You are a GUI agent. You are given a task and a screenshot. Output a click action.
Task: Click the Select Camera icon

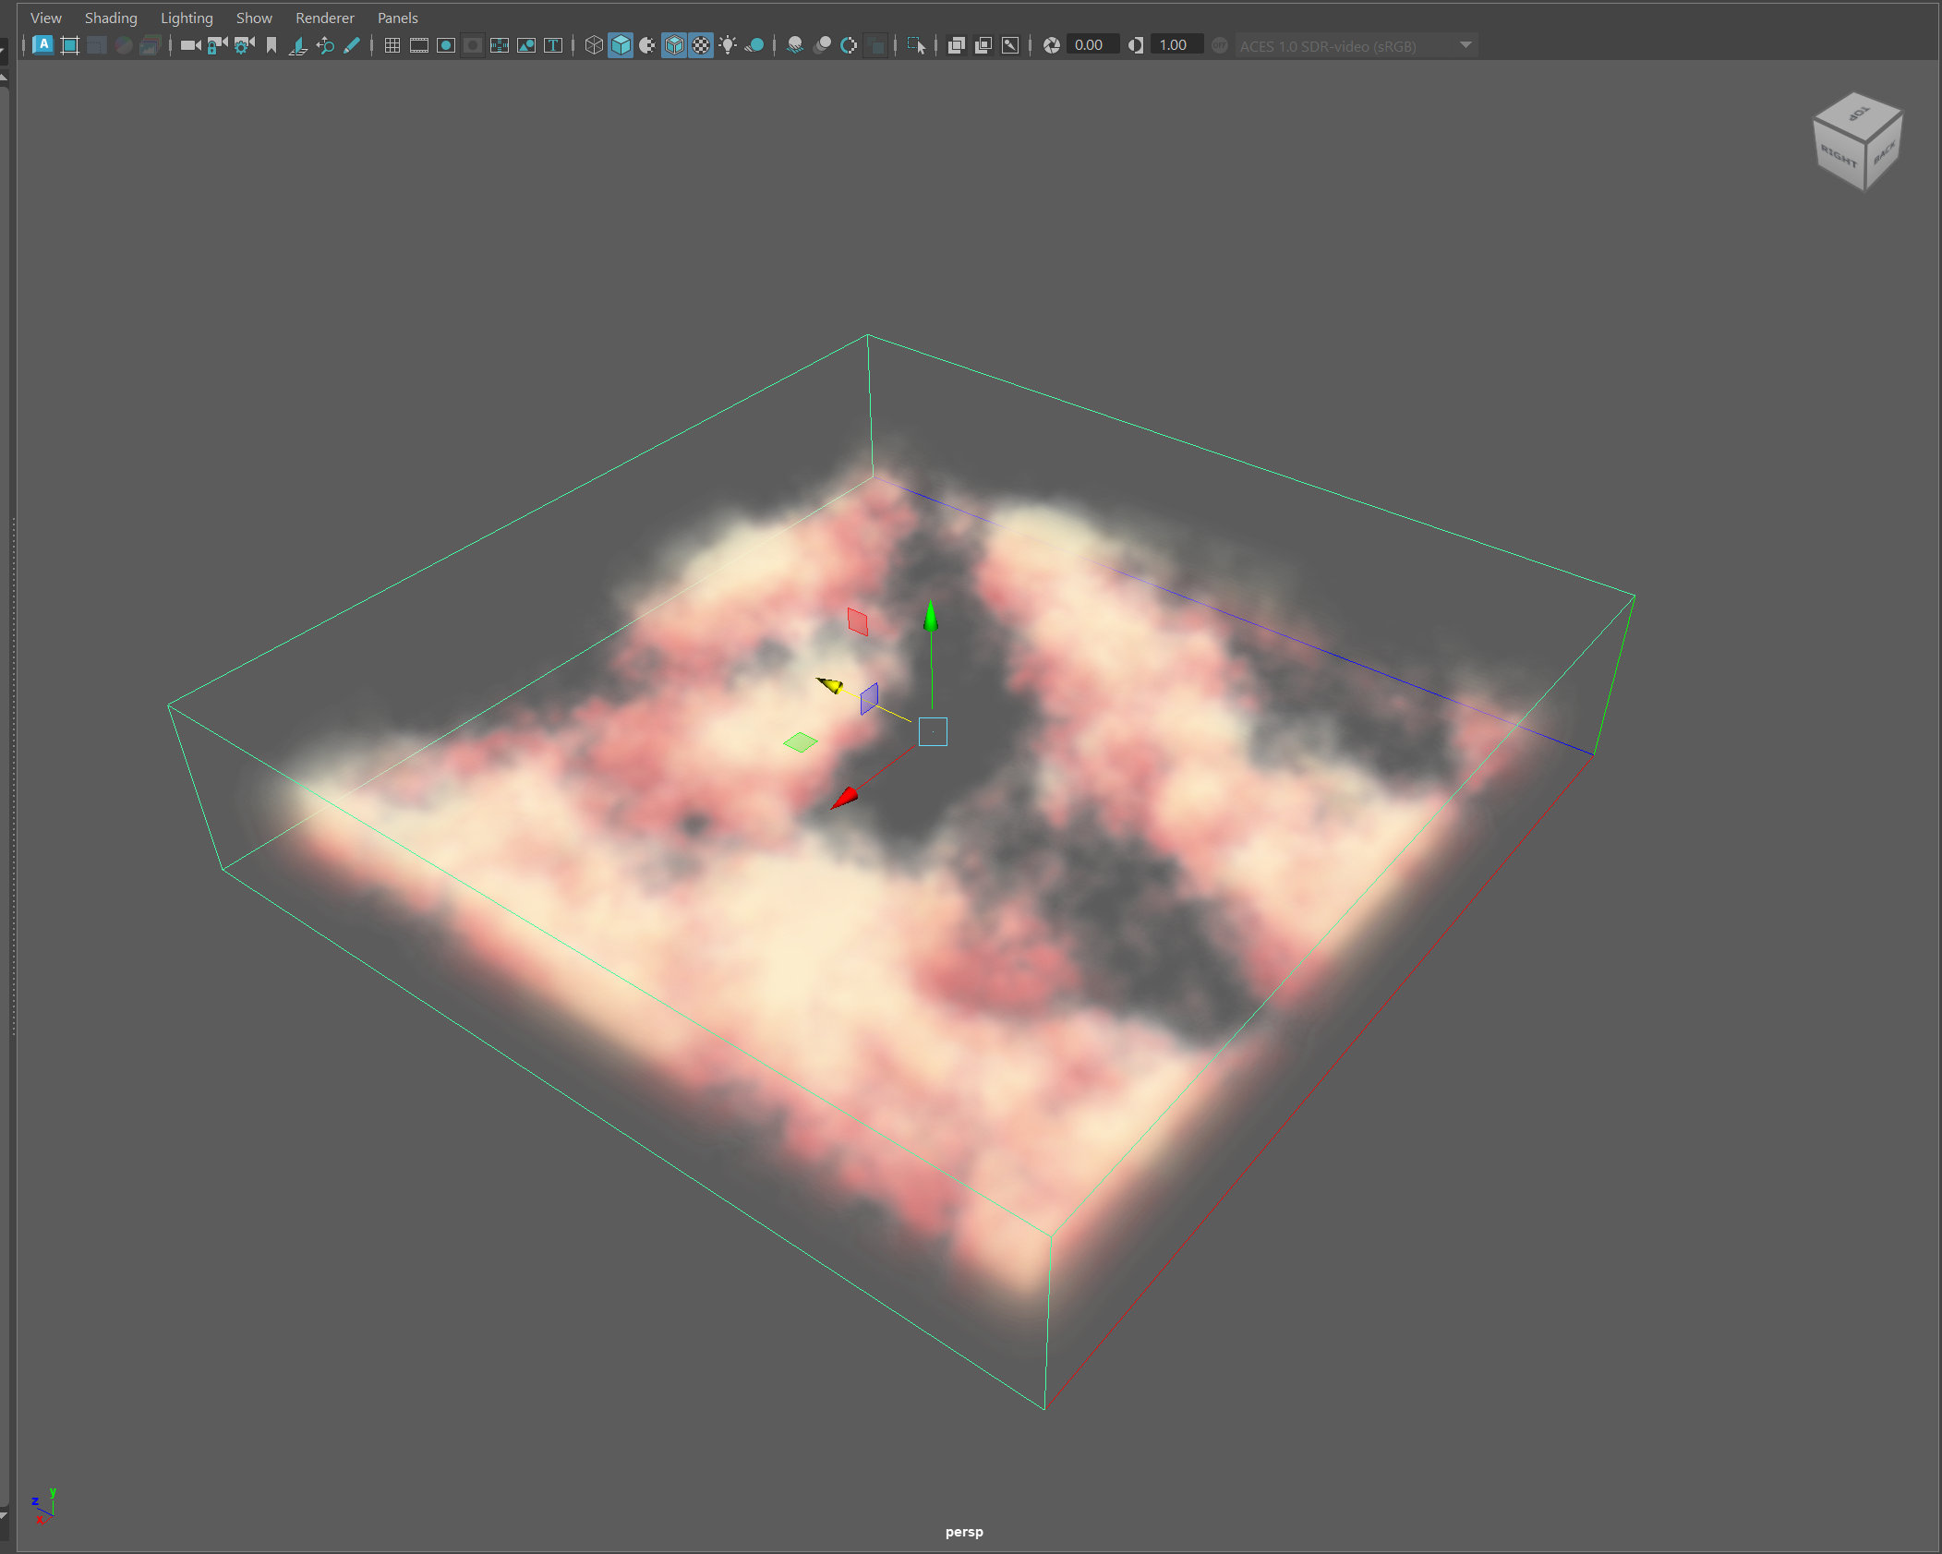[x=190, y=45]
